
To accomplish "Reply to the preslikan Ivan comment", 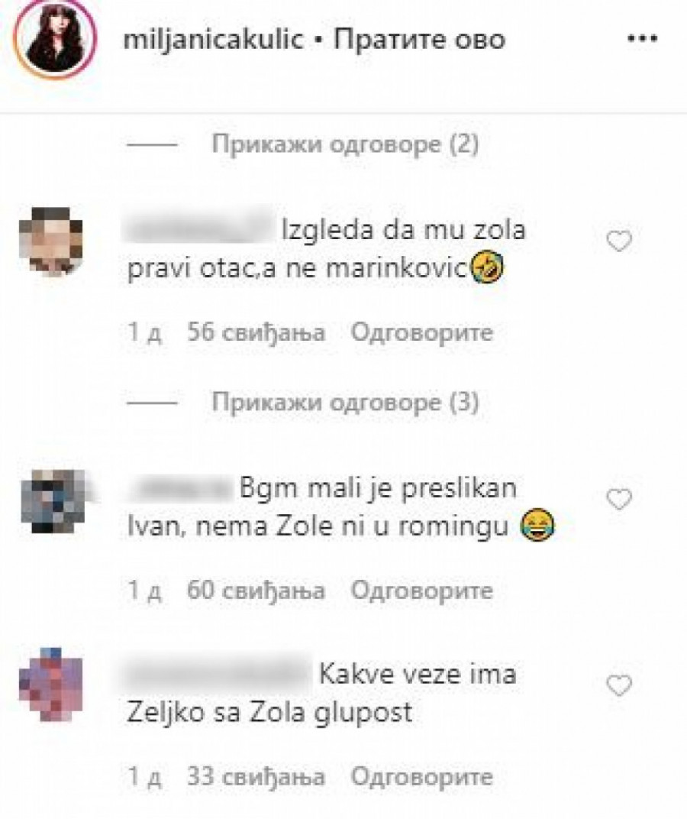I will point(421,591).
